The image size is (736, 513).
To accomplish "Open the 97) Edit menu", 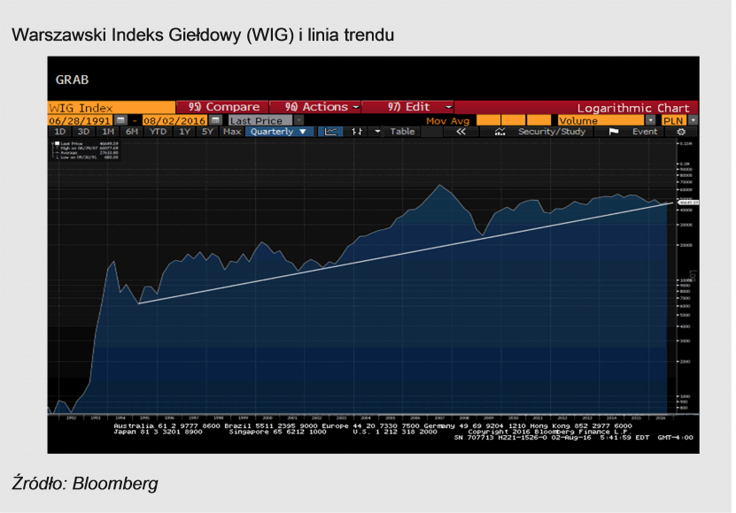I will 407,107.
